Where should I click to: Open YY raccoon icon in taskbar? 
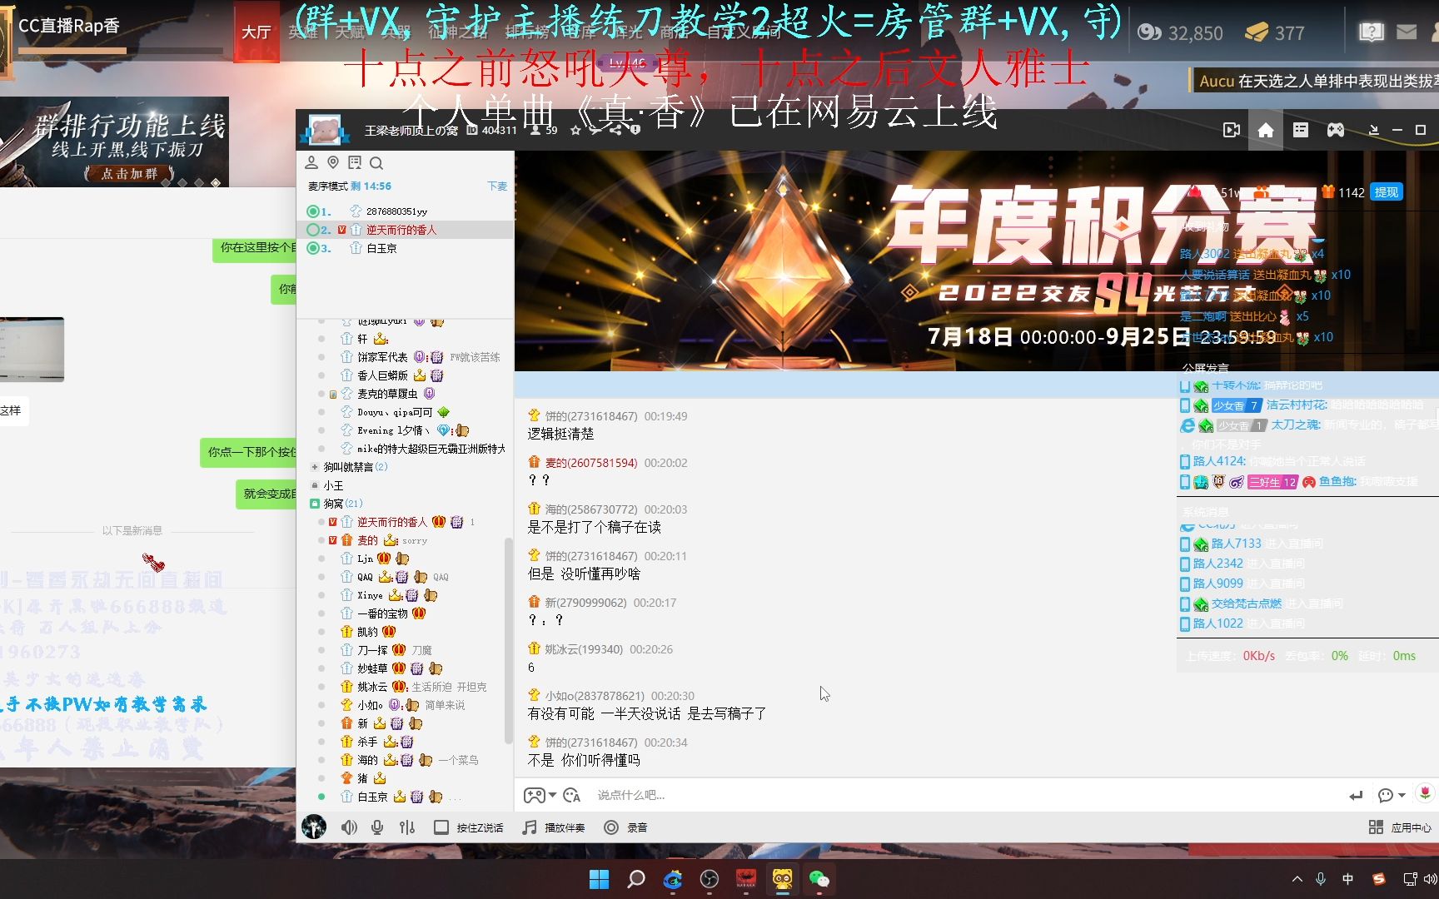783,879
